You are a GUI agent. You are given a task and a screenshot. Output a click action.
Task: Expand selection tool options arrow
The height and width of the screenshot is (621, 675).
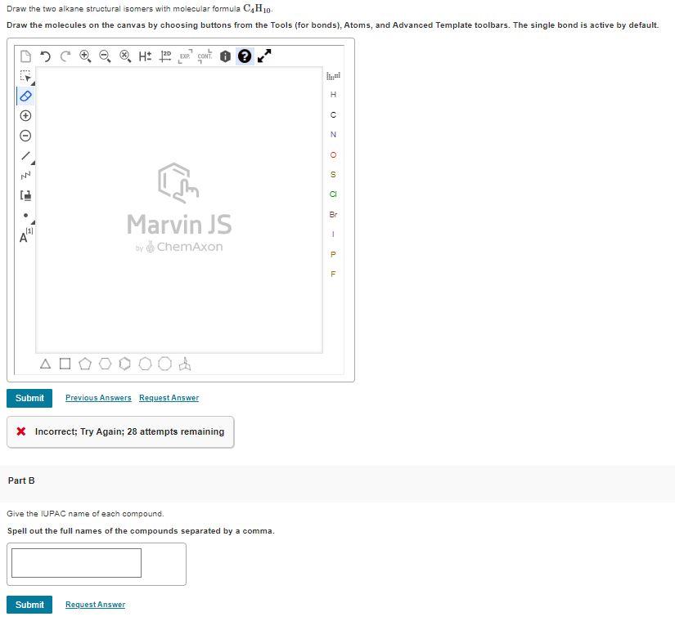(34, 83)
